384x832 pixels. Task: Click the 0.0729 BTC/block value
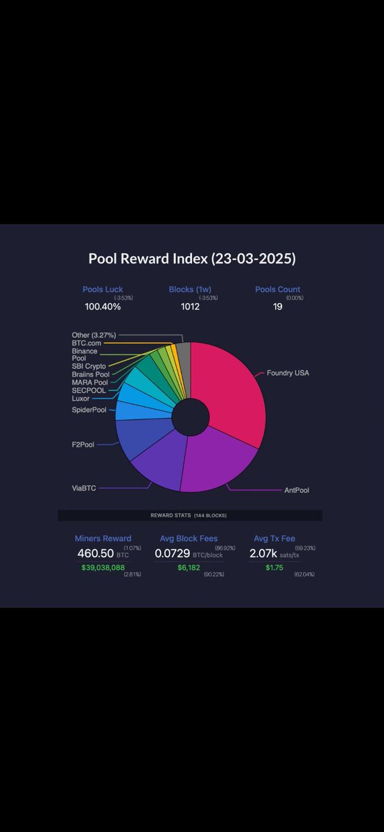[x=189, y=554]
